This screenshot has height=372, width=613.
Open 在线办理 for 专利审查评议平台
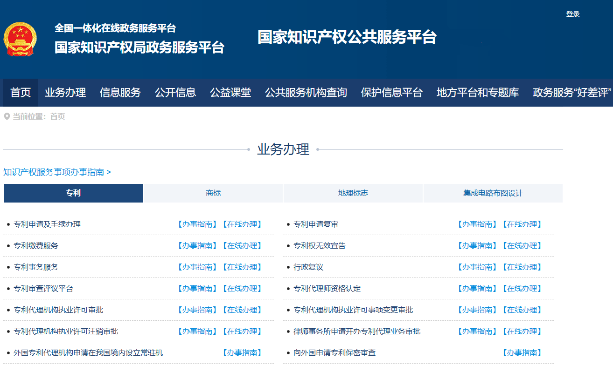(242, 289)
